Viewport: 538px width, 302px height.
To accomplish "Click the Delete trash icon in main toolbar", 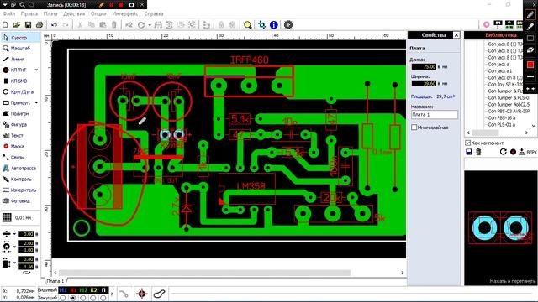I will (x=114, y=25).
